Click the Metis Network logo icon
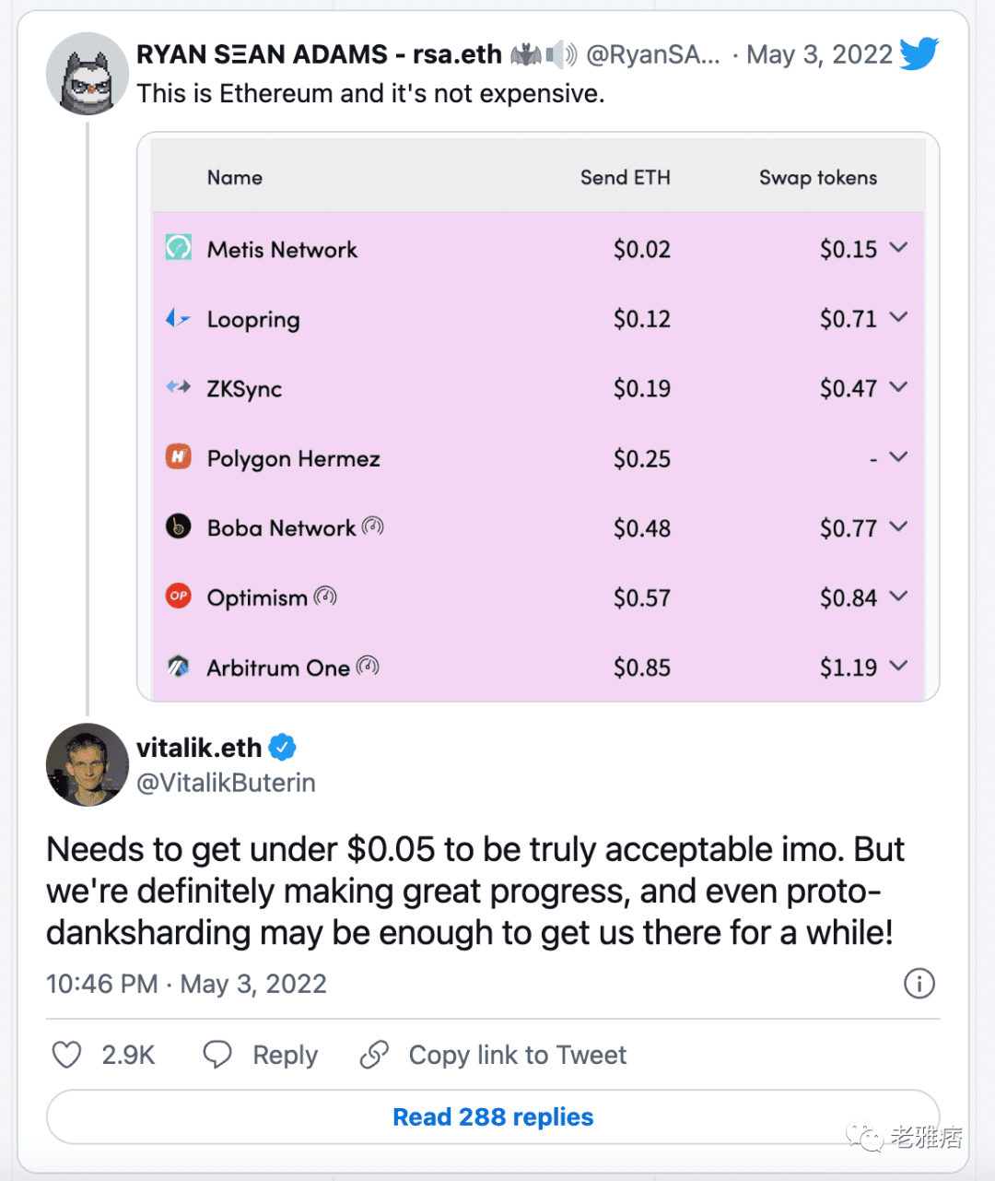Image resolution: width=995 pixels, height=1181 pixels. pyautogui.click(x=179, y=247)
